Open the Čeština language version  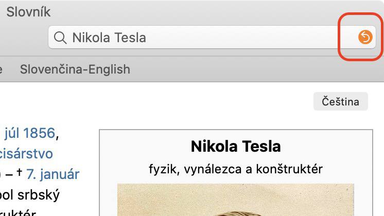click(x=340, y=101)
